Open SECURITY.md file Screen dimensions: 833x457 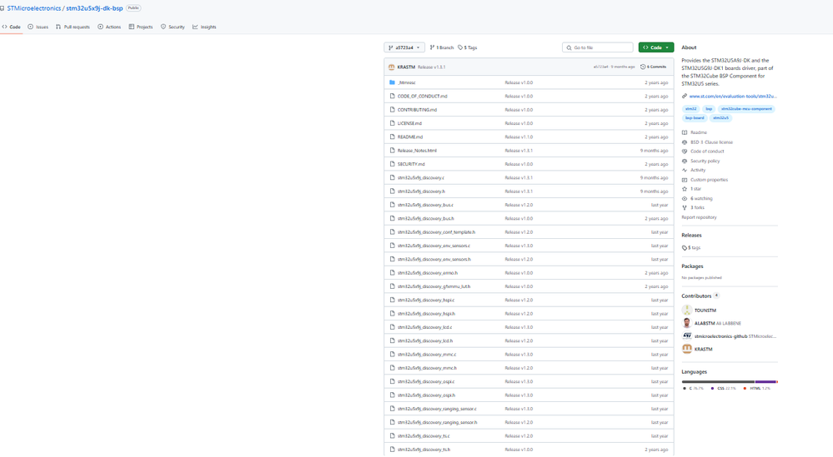[x=410, y=164]
